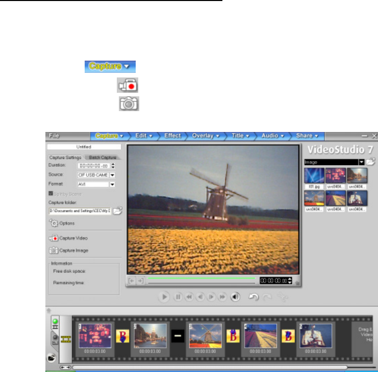
Task: Open the Overlay step
Action: (206, 136)
